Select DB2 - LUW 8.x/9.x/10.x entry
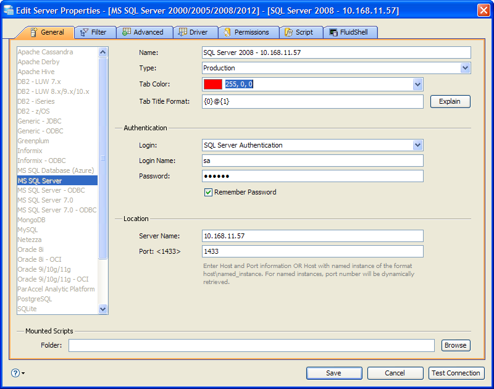This screenshot has width=494, height=389. click(x=53, y=91)
